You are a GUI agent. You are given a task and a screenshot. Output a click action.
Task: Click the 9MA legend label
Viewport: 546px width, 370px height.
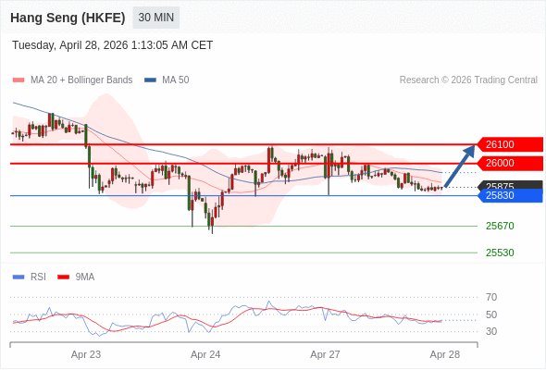(85, 277)
